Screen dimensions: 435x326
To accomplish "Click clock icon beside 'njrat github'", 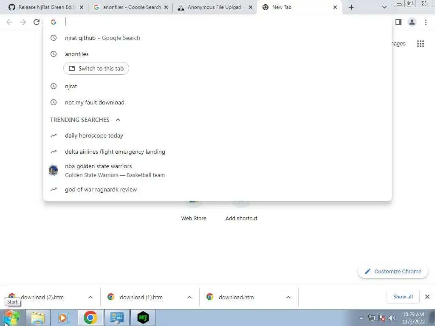I will pyautogui.click(x=54, y=38).
